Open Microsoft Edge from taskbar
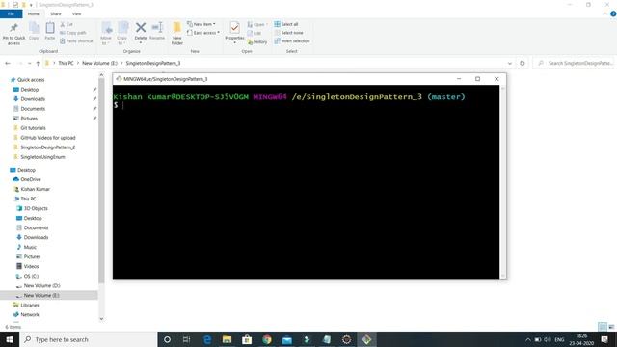 [207, 339]
